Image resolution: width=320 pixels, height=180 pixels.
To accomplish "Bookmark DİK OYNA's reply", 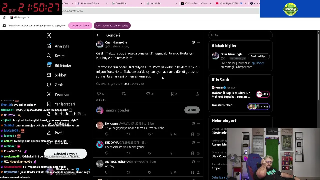I will click(192, 153).
